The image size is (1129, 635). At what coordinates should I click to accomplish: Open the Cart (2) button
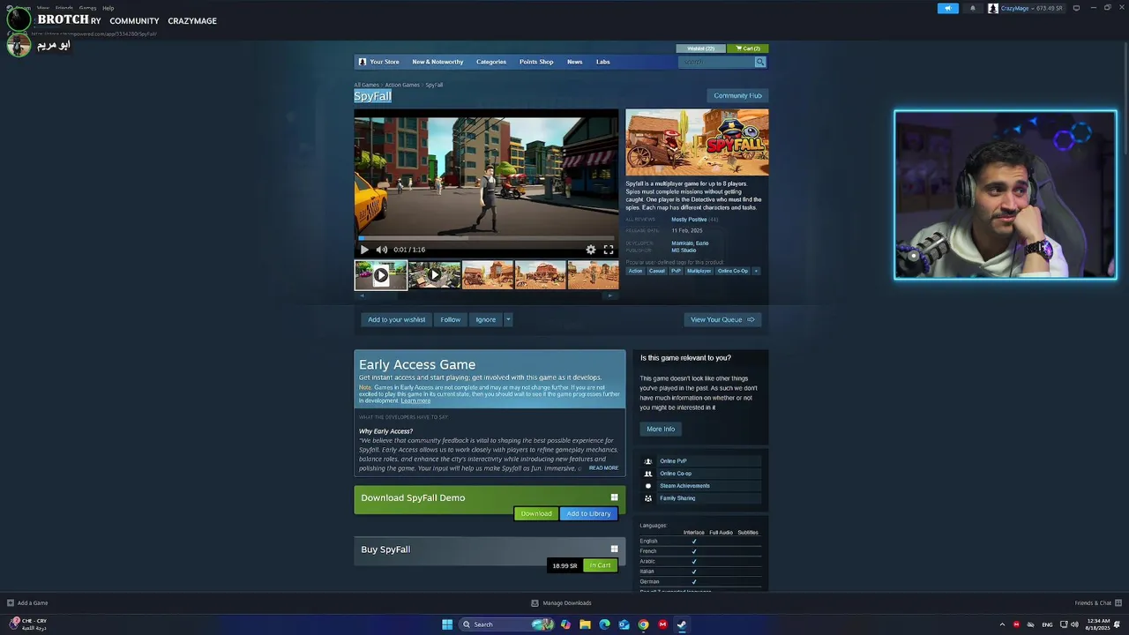pyautogui.click(x=748, y=49)
